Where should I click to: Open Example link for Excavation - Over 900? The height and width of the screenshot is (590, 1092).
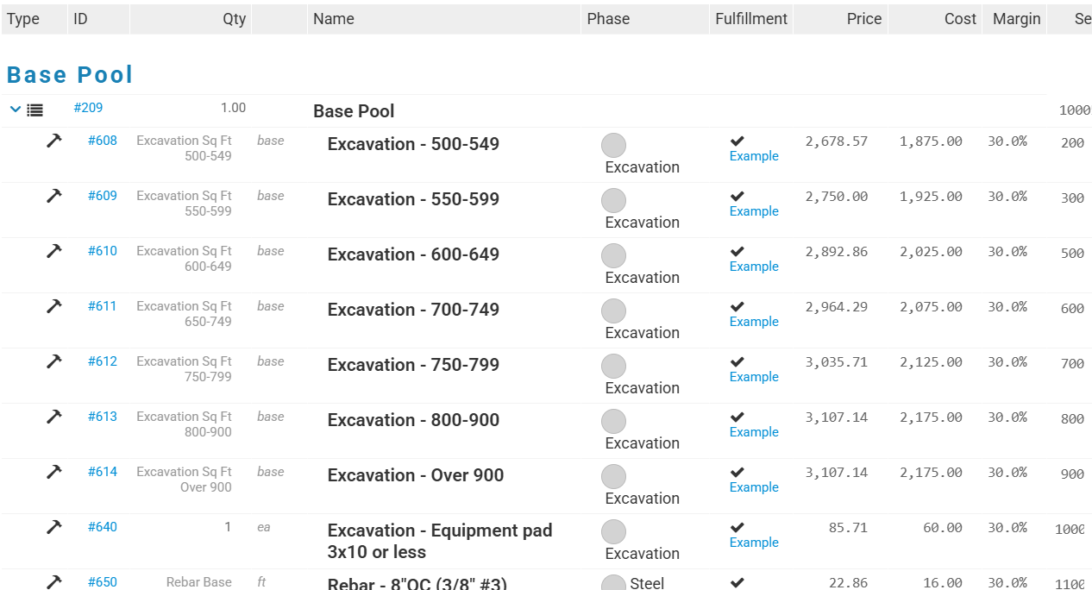(x=754, y=487)
